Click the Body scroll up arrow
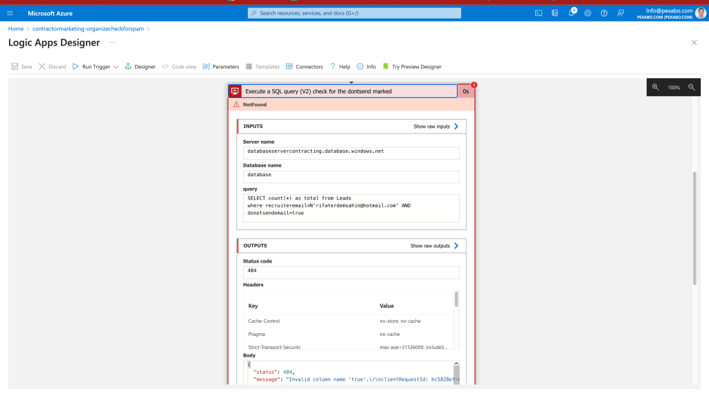Screen dimensions: 709x396 (456, 364)
